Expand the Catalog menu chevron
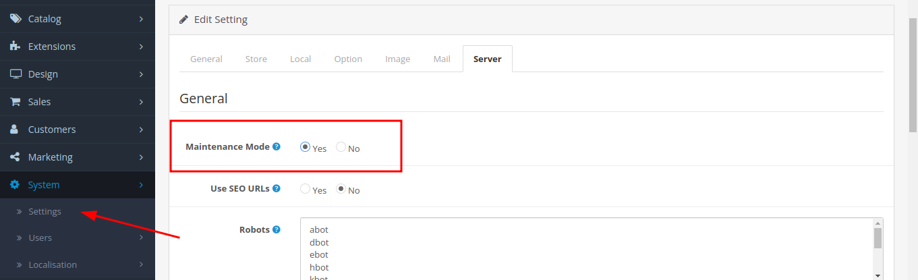The width and height of the screenshot is (918, 280). tap(141, 19)
